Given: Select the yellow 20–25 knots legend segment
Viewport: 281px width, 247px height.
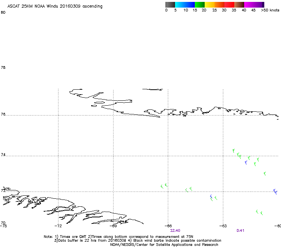Looking at the screenshot, I should coord(210,5).
